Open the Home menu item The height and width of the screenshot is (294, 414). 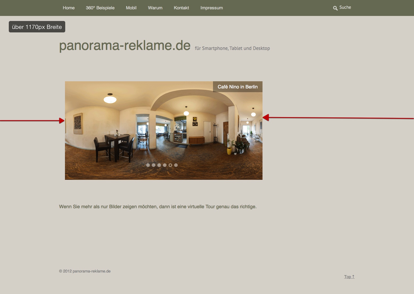pyautogui.click(x=69, y=8)
